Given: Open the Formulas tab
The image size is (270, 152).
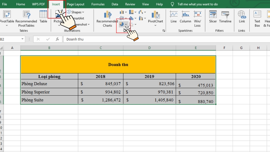Looking at the screenshot, I should tap(98, 4).
